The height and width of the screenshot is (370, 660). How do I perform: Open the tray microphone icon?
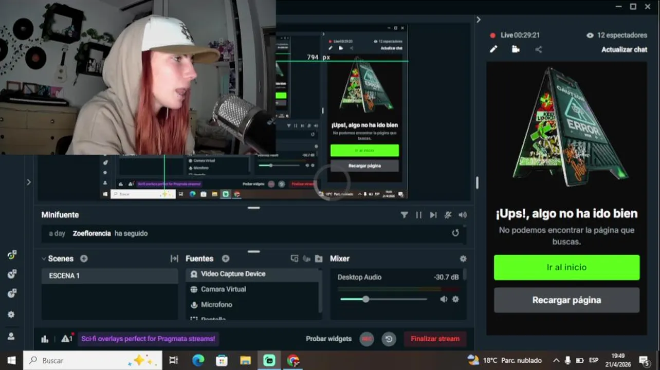point(568,360)
